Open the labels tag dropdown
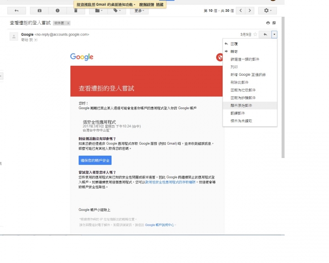Viewport: 329px width, 263px height. point(117,11)
